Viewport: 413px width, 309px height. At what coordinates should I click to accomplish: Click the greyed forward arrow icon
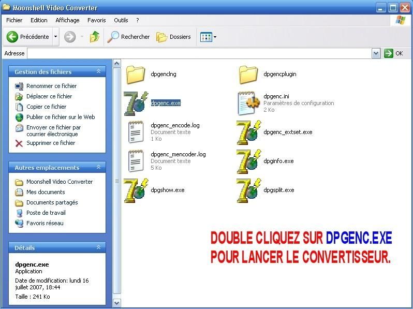70,37
